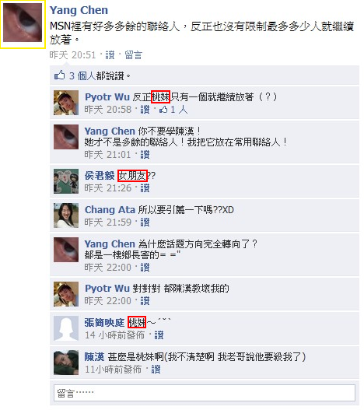Open Yang Chen's name link at post top

pyautogui.click(x=79, y=10)
